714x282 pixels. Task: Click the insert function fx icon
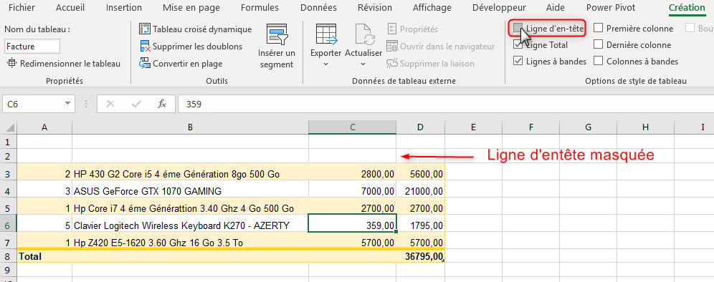[161, 104]
